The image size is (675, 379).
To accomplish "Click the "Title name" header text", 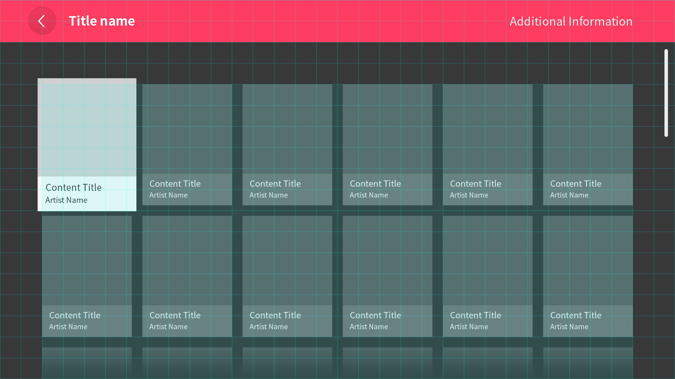I will (x=102, y=21).
